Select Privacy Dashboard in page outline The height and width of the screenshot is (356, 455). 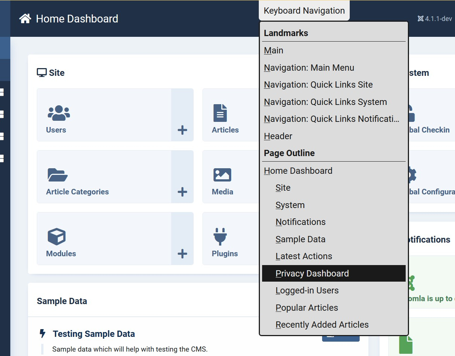click(x=312, y=274)
